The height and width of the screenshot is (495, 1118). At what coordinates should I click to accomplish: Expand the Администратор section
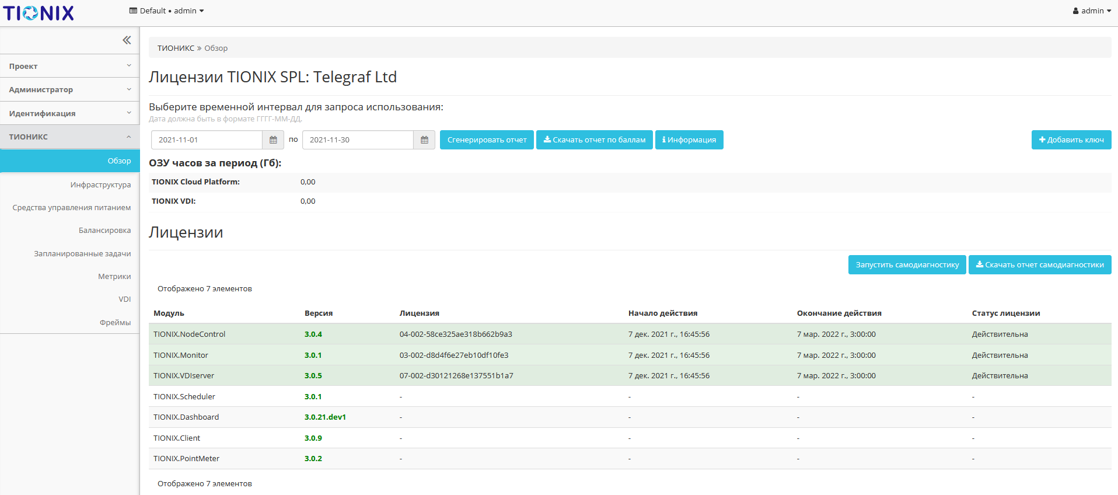[x=70, y=89]
